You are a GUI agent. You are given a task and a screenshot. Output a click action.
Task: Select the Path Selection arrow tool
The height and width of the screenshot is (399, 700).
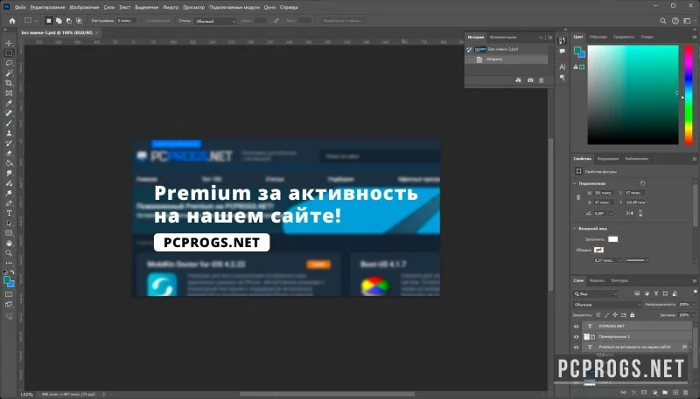[x=9, y=224]
